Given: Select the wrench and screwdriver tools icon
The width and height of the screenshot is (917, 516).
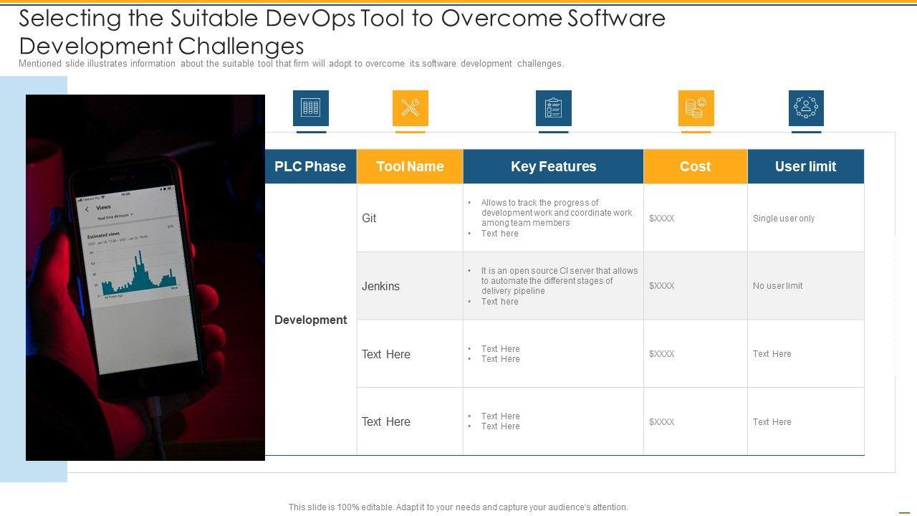Looking at the screenshot, I should (x=411, y=108).
